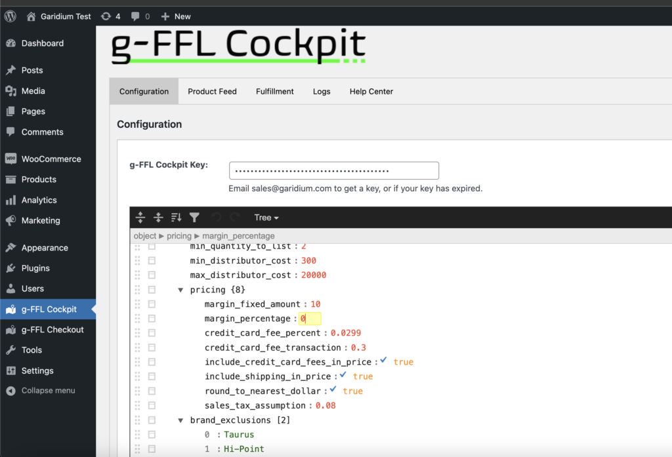This screenshot has height=457, width=672.
Task: Open Settings menu
Action: tap(37, 370)
